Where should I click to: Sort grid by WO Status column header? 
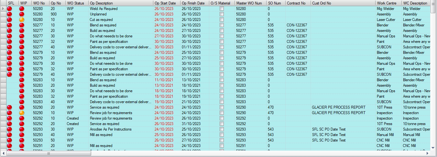[75, 3]
